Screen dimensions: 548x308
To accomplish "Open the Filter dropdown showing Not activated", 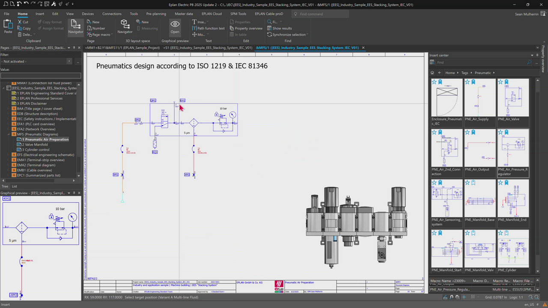I will coord(69,62).
